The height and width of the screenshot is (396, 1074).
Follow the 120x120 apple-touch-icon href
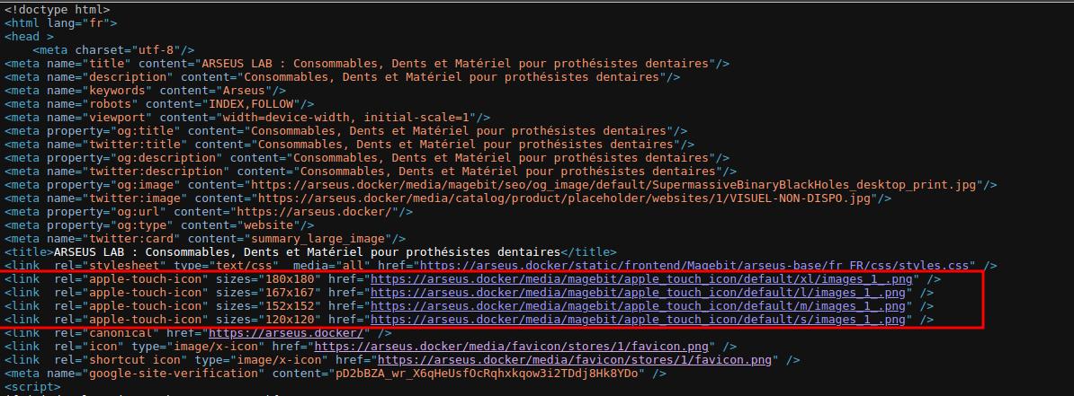click(639, 320)
